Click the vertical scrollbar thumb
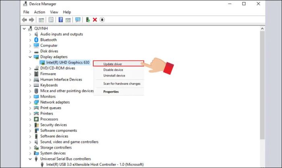This screenshot has height=168, width=282. [262, 85]
